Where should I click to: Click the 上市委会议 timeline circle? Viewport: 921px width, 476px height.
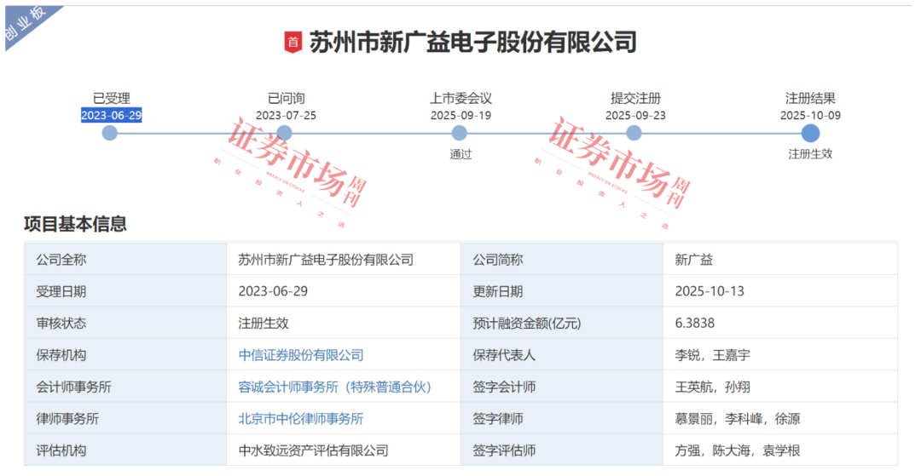tap(460, 133)
